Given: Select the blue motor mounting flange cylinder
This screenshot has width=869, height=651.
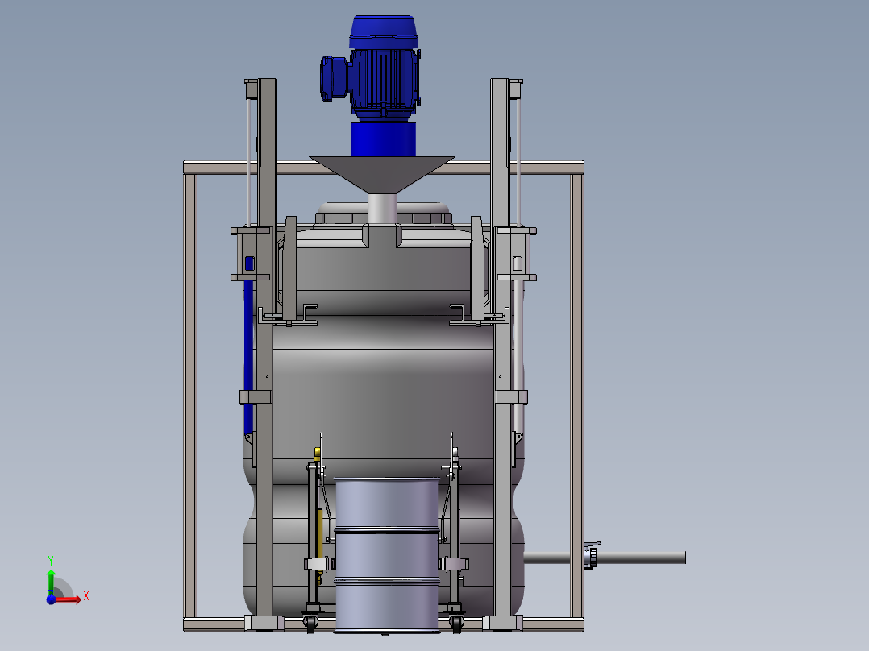Looking at the screenshot, I should tap(383, 139).
